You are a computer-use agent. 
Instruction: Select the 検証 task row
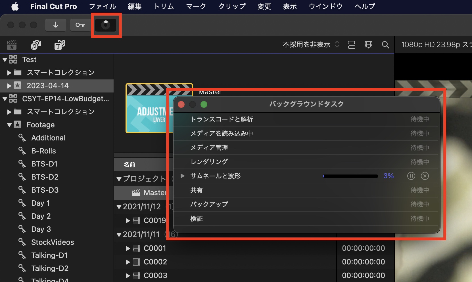pyautogui.click(x=306, y=218)
